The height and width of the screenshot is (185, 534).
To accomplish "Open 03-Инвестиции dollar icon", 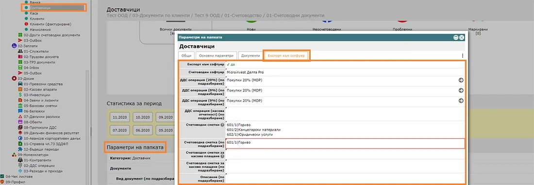I will point(20,95).
